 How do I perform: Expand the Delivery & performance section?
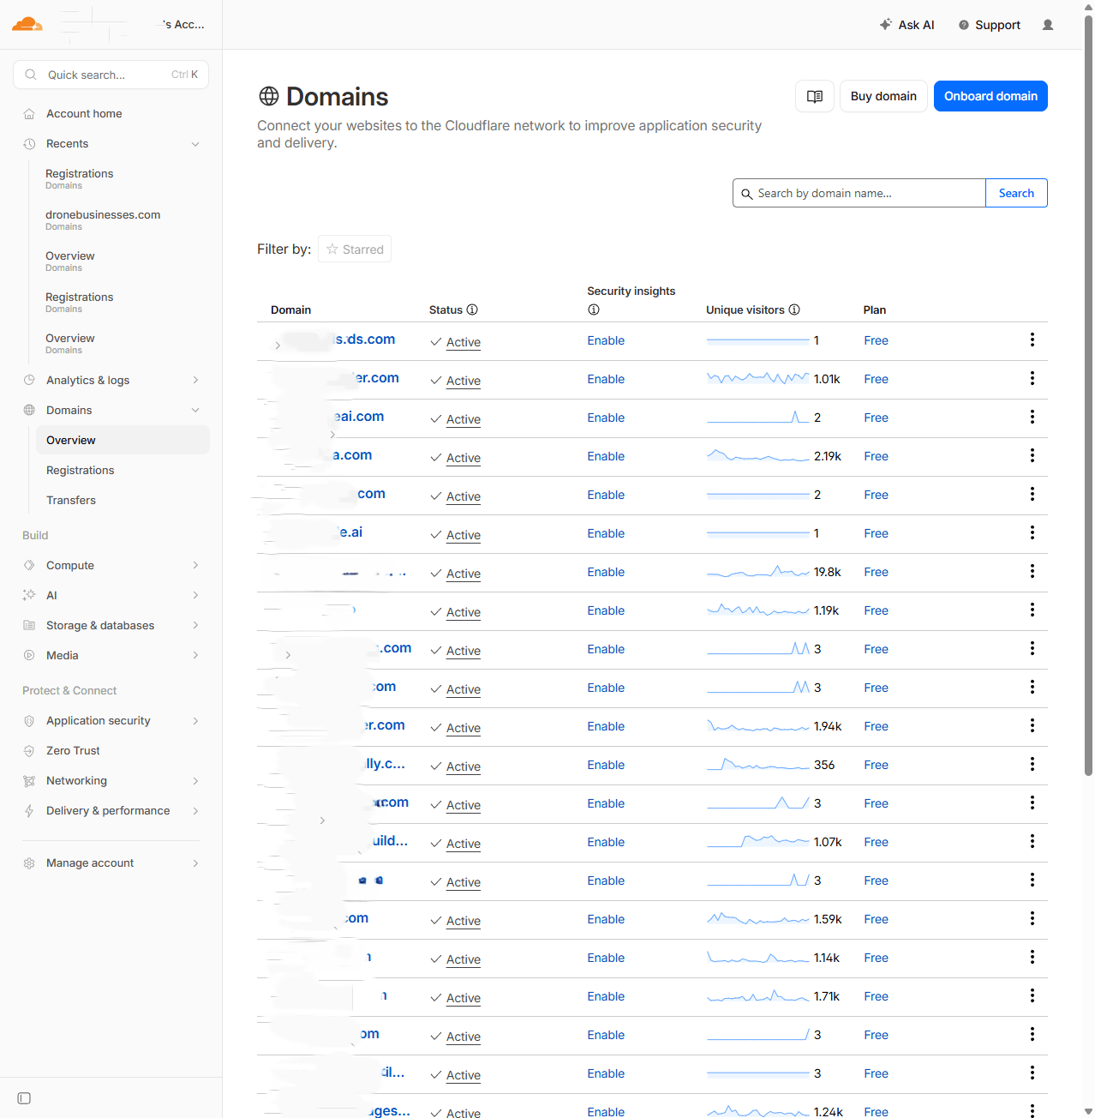195,810
